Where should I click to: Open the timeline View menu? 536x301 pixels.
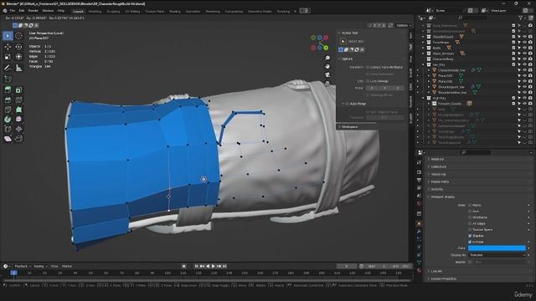[54, 266]
